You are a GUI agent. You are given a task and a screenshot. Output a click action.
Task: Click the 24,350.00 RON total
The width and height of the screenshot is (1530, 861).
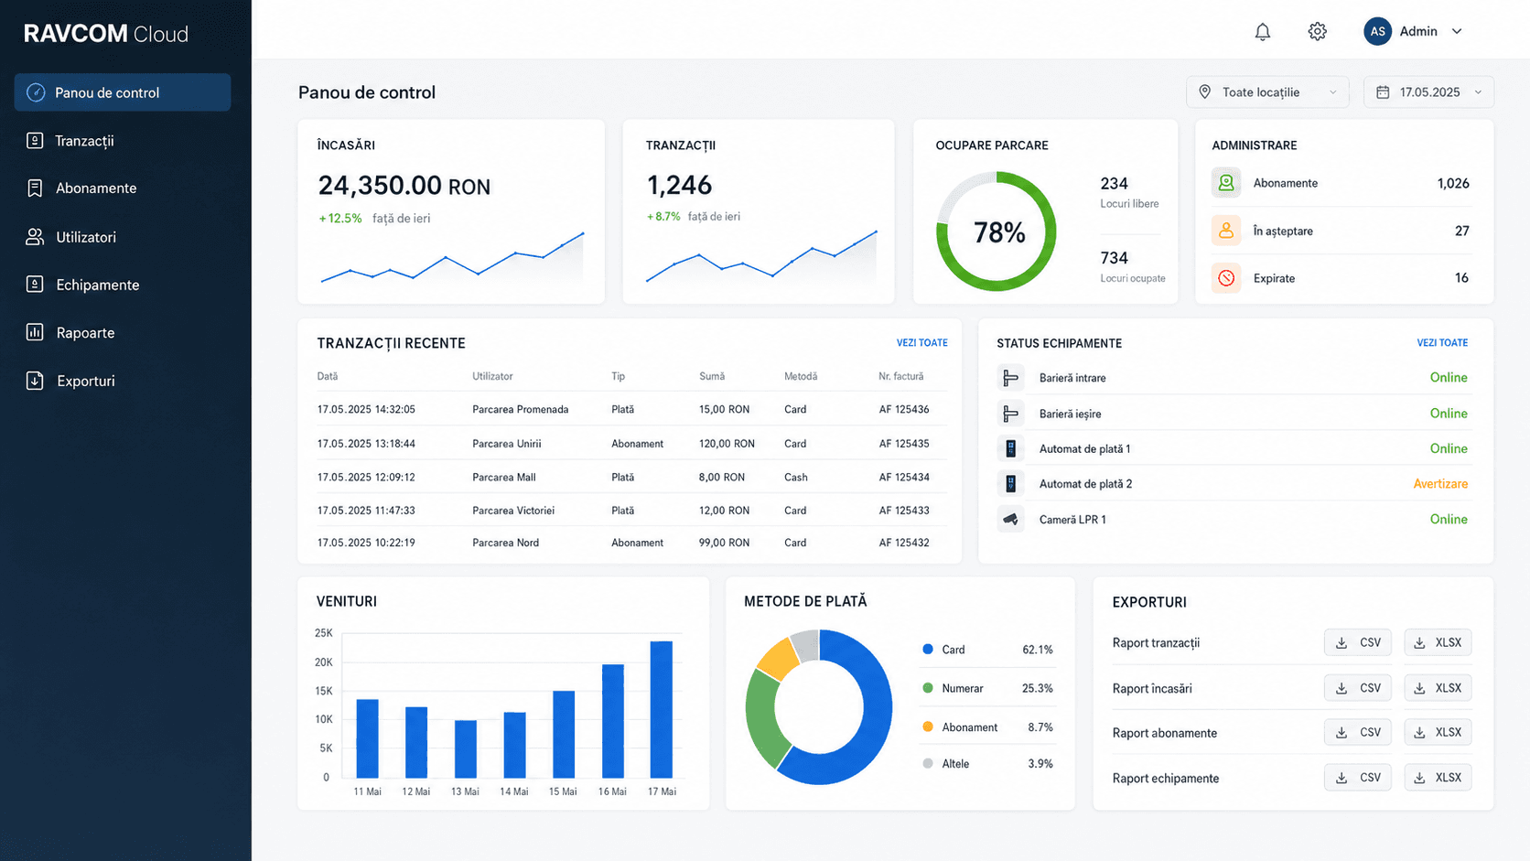coord(404,186)
